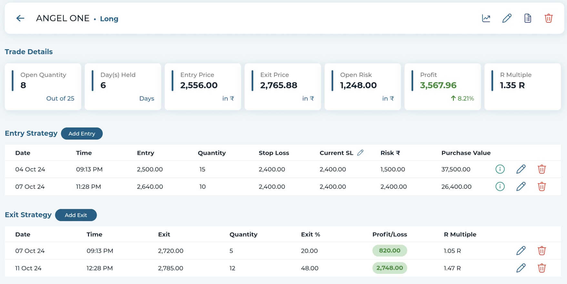This screenshot has width=567, height=284.
Task: Open the Day(s) Held card
Action: tap(123, 87)
